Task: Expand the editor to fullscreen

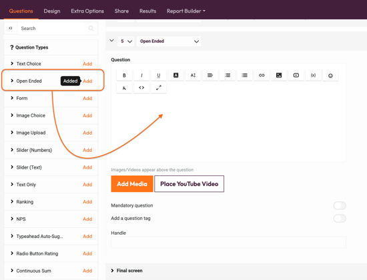Action: (x=159, y=88)
